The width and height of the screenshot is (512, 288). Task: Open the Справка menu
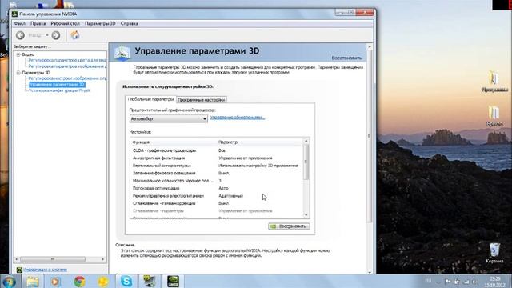130,23
